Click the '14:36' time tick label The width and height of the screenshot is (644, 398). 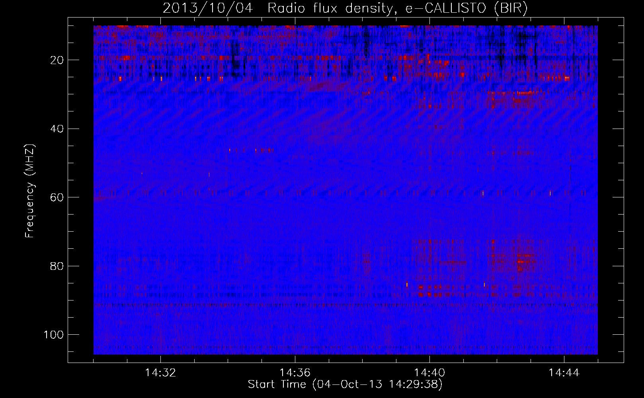pyautogui.click(x=295, y=373)
